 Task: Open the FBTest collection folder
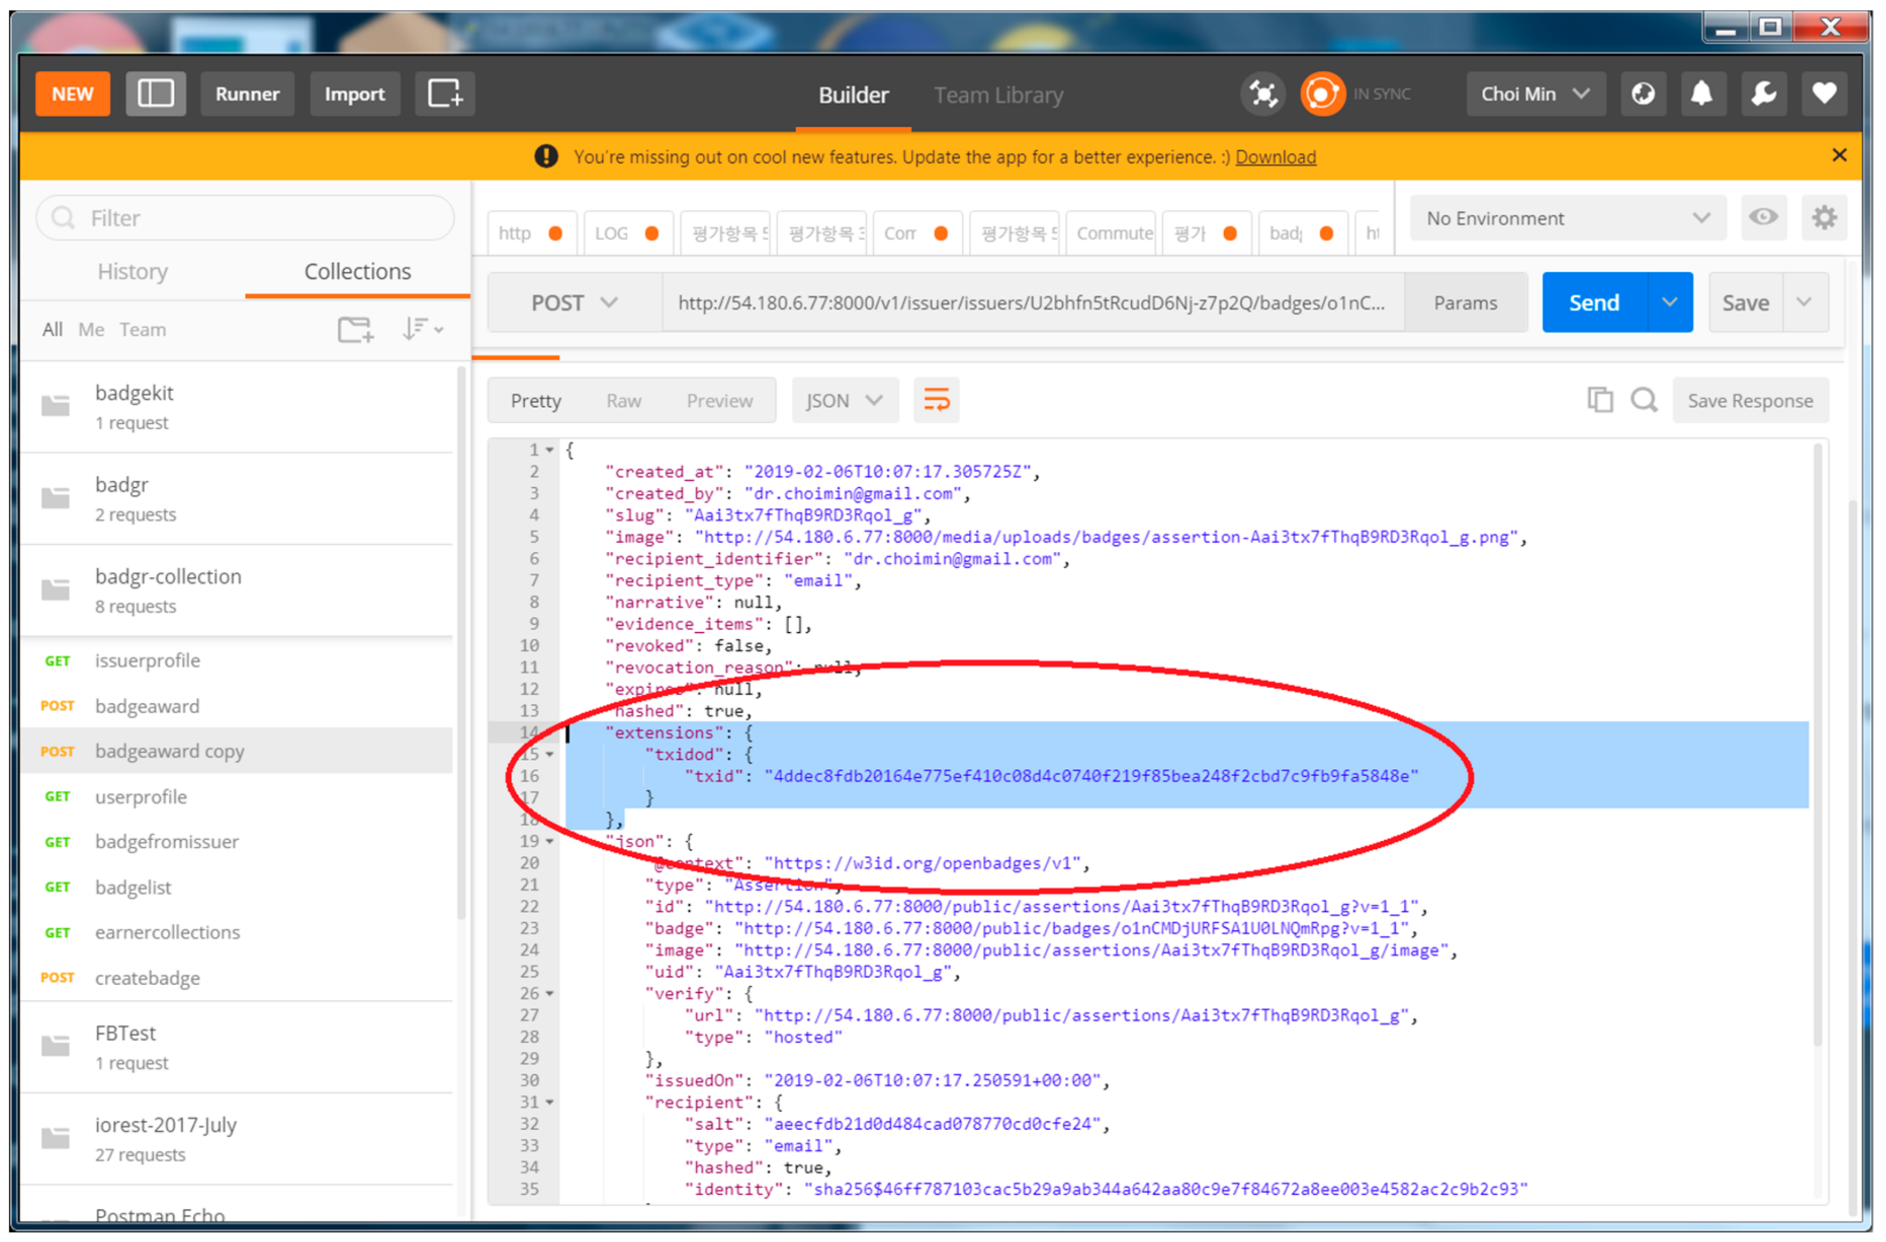coord(236,1047)
